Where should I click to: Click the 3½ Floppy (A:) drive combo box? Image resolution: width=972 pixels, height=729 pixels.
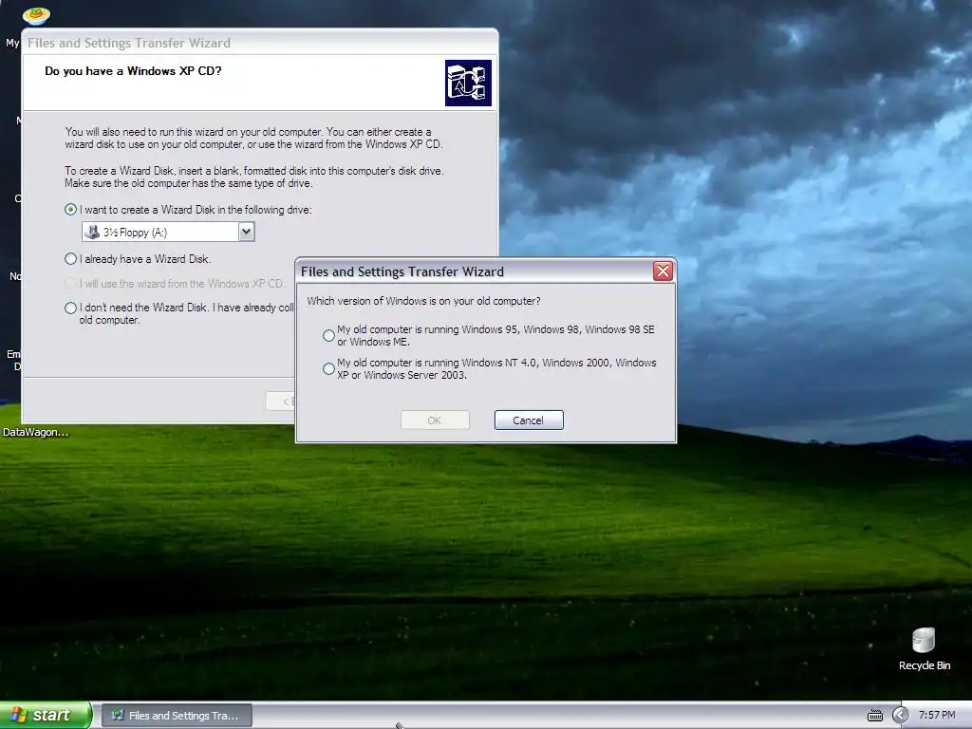coord(168,232)
